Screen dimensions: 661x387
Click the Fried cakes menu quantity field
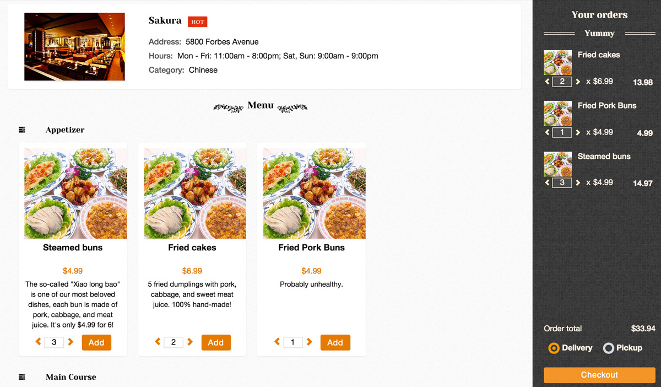point(174,342)
